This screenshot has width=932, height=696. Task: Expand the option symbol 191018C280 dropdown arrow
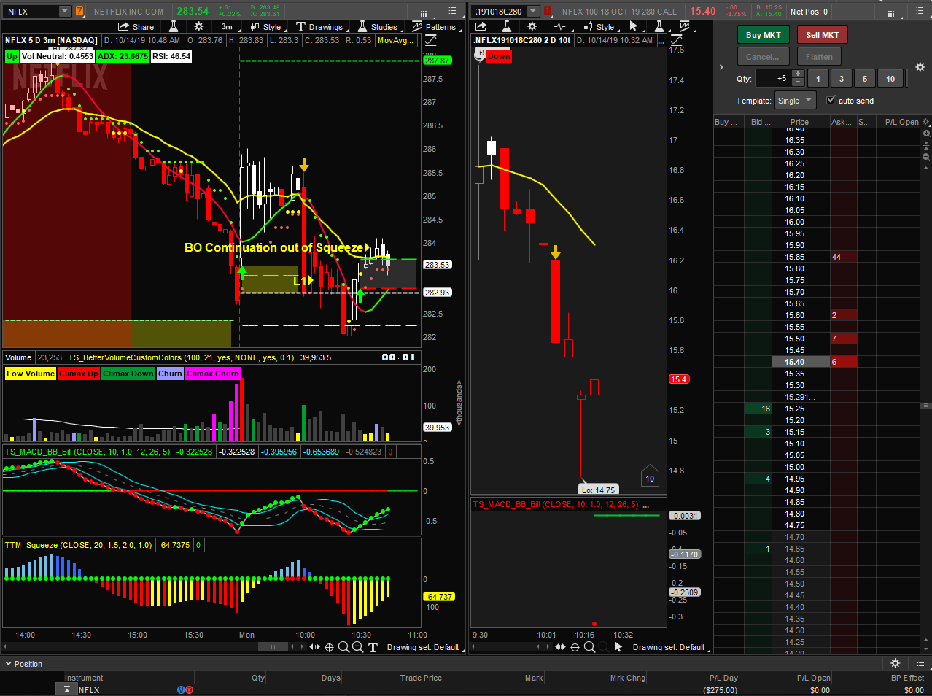tap(534, 11)
